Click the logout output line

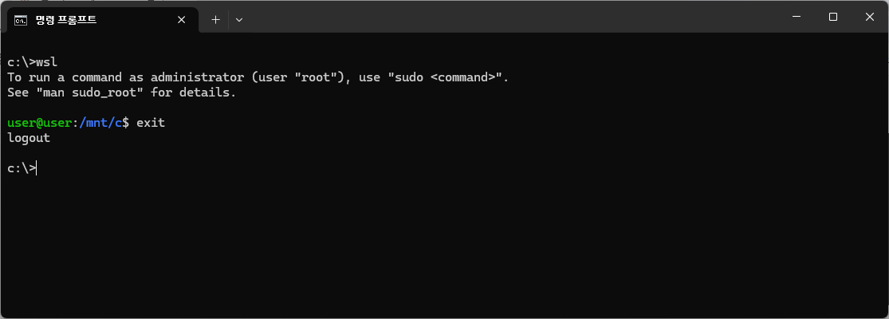(29, 138)
